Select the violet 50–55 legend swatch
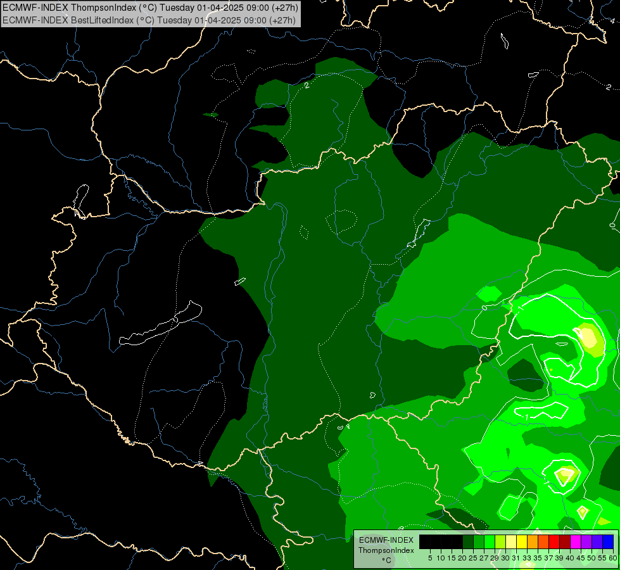The height and width of the screenshot is (570, 620). (x=597, y=542)
